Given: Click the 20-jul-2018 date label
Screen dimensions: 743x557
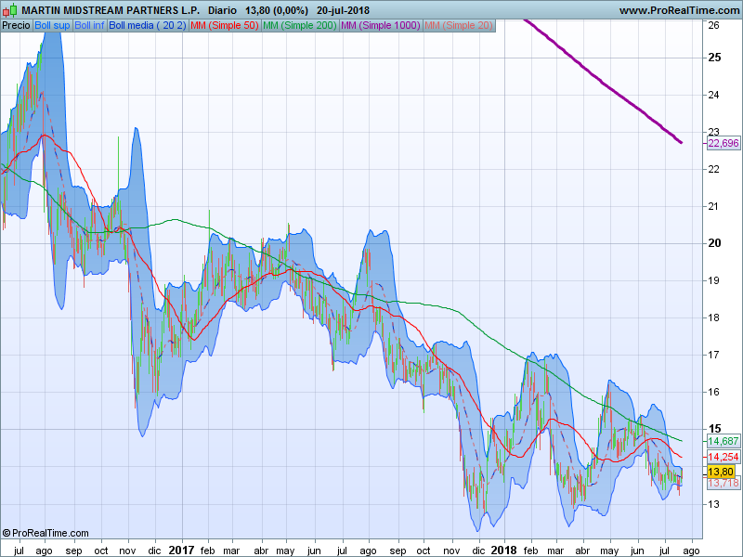Looking at the screenshot, I should click(x=343, y=10).
